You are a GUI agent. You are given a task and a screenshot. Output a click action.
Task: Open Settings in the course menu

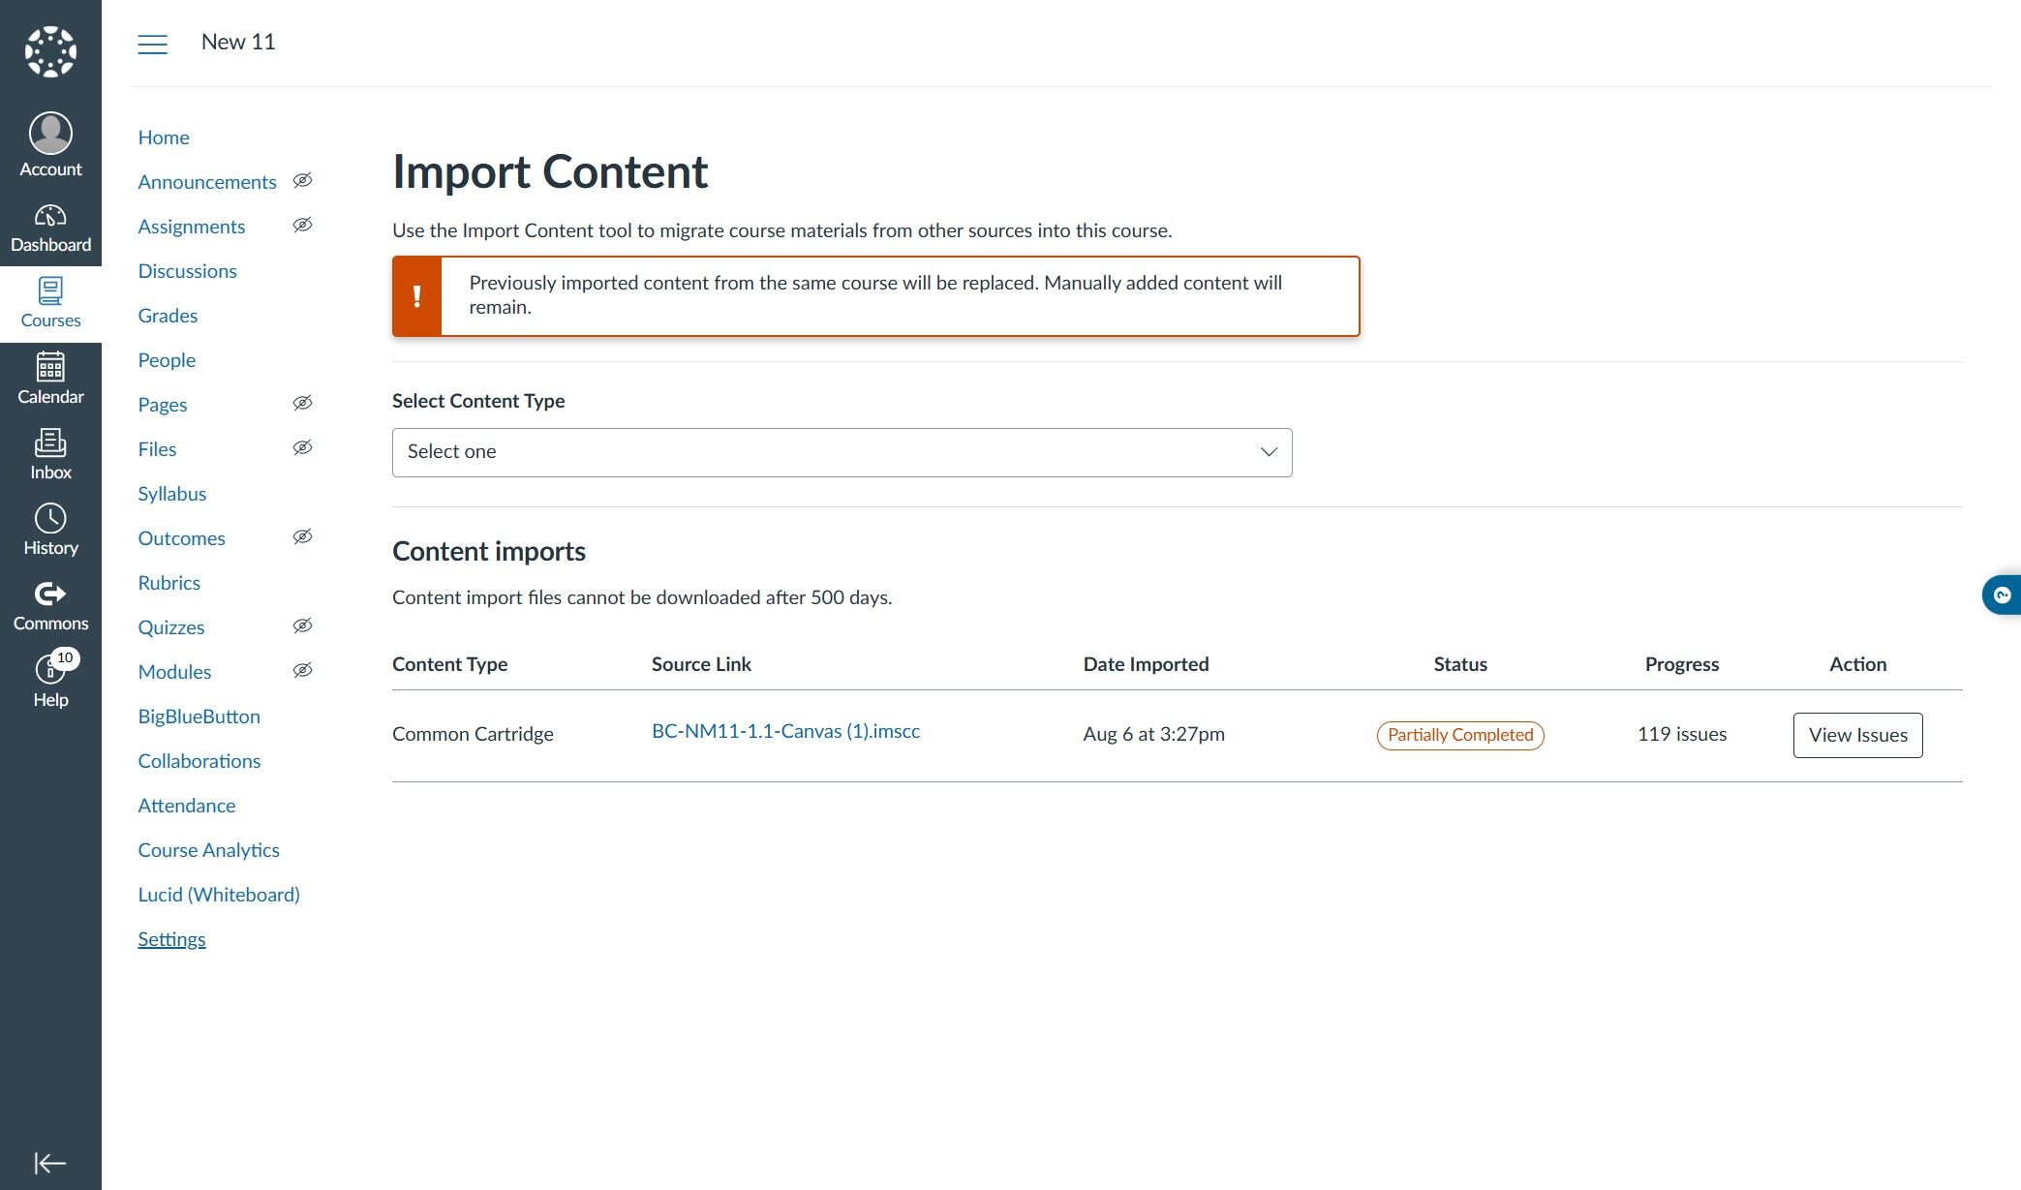pos(171,939)
